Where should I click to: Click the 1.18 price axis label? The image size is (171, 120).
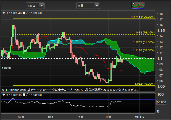coord(160,14)
